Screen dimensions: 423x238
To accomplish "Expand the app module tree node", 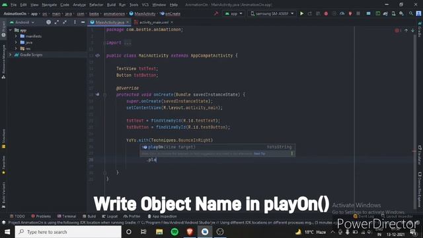I will point(11,30).
